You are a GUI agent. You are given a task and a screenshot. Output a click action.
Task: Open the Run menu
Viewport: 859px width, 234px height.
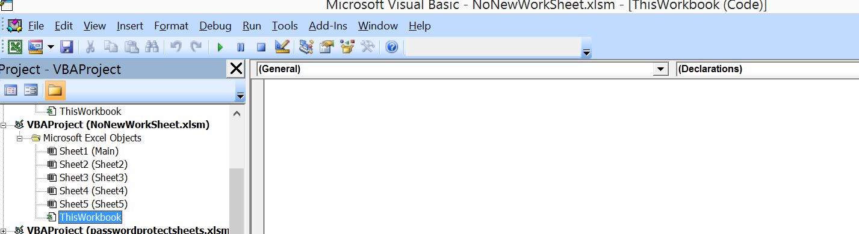click(252, 26)
